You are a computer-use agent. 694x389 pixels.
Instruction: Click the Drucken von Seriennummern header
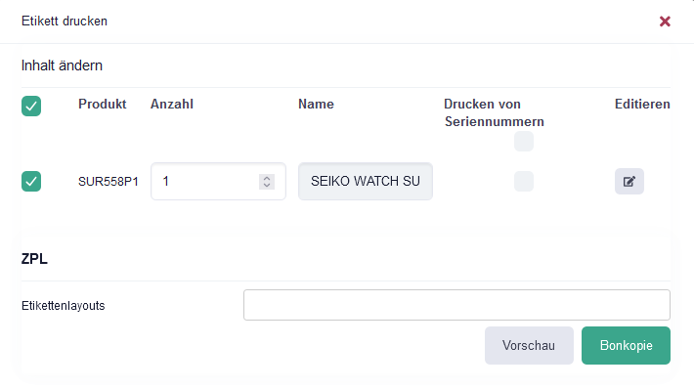[494, 112]
